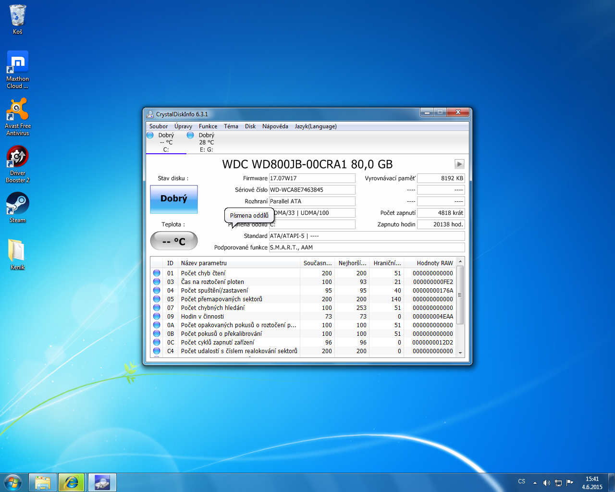Show hidden tray icons arrow
This screenshot has width=615, height=492.
coord(535,483)
